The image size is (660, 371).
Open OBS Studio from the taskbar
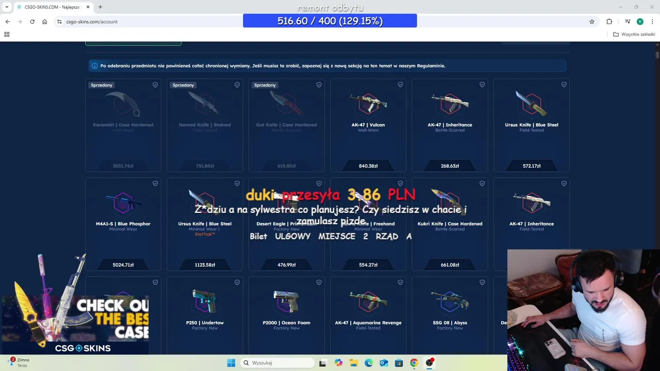[430, 363]
